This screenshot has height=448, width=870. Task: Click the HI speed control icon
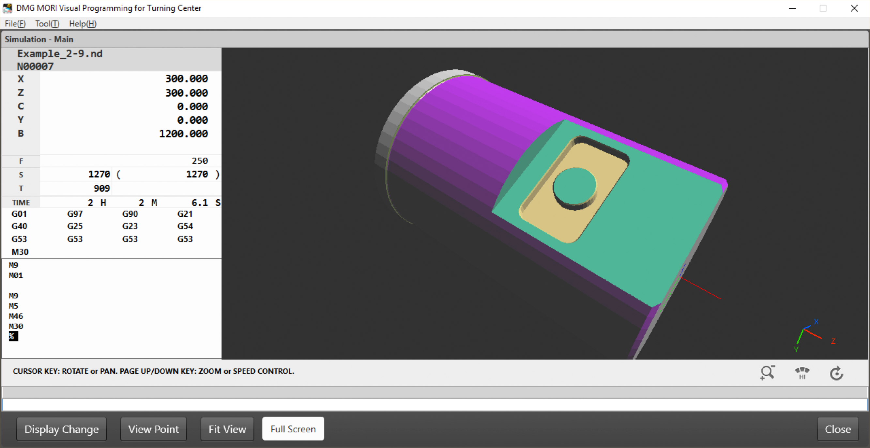[802, 373]
